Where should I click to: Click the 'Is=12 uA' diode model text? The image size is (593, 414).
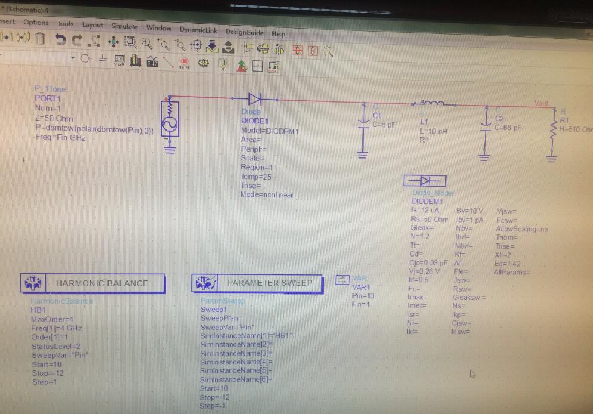click(425, 211)
